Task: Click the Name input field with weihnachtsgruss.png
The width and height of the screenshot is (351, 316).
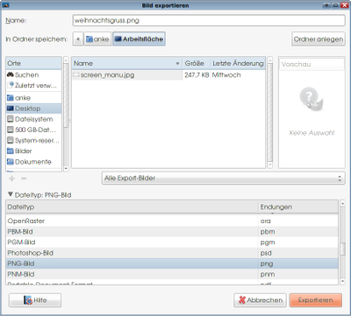Action: (x=209, y=20)
